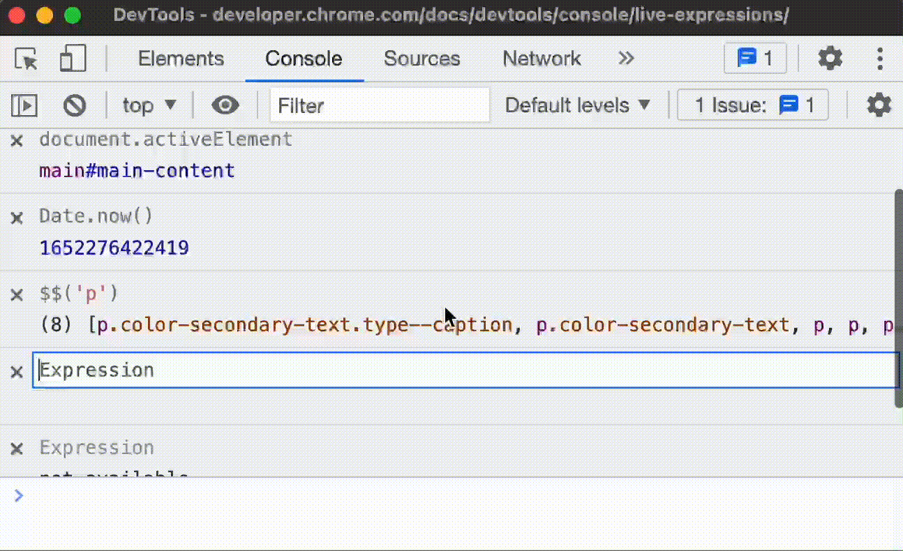Open the 1 Issue notification
Viewport: 903px width, 551px height.
click(x=752, y=105)
